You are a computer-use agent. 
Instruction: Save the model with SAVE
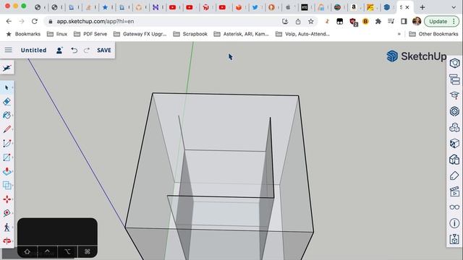(104, 50)
